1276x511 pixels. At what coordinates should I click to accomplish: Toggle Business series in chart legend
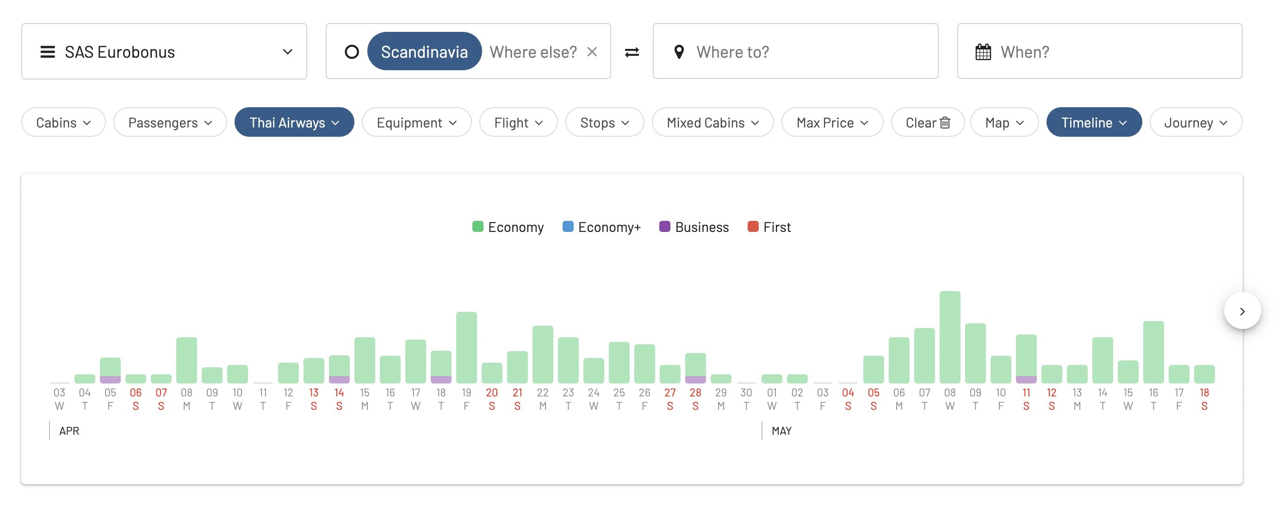pyautogui.click(x=694, y=227)
